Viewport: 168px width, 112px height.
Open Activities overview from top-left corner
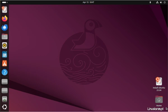click(4, 2)
